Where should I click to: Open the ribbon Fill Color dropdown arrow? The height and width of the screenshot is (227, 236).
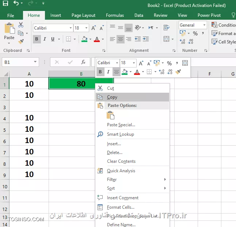pos(90,39)
